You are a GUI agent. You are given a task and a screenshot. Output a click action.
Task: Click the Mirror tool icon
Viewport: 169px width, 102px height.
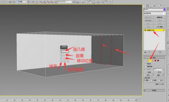[74, 2]
